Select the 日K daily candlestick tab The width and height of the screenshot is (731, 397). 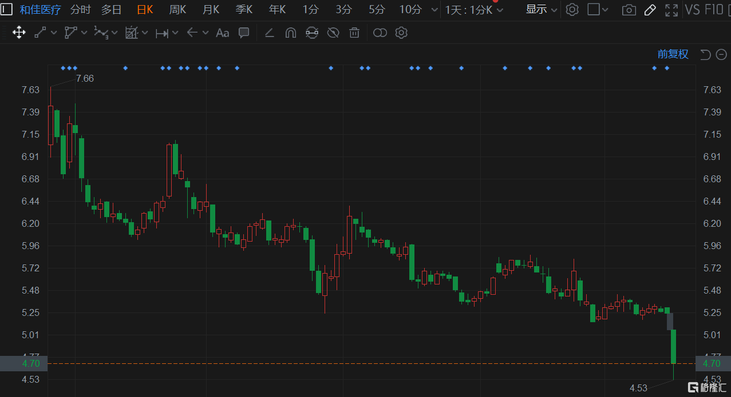click(145, 10)
